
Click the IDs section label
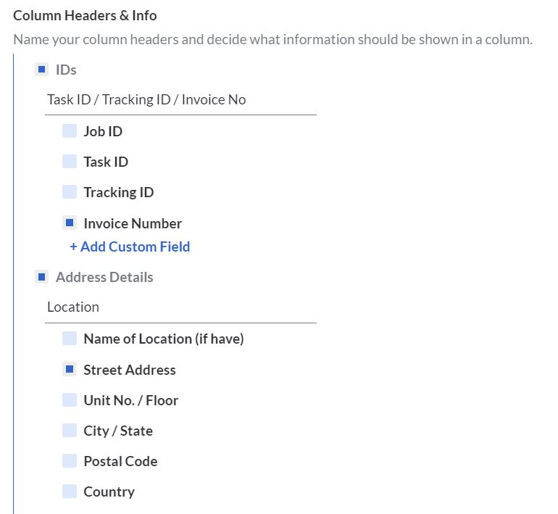[x=66, y=70]
